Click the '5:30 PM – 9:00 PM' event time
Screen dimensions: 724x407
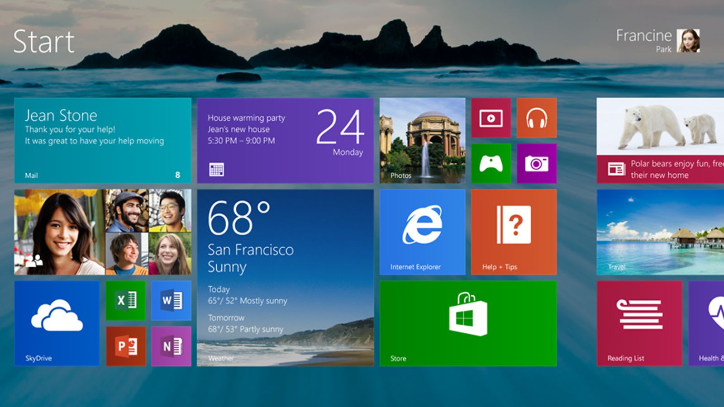(241, 141)
